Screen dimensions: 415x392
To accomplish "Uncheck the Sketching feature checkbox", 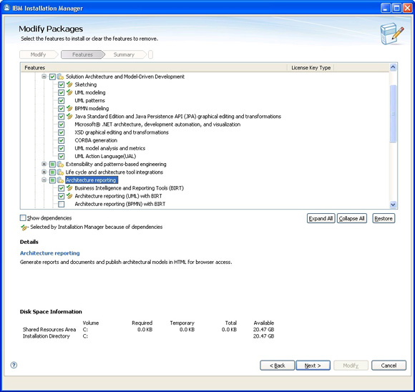I will 61,84.
